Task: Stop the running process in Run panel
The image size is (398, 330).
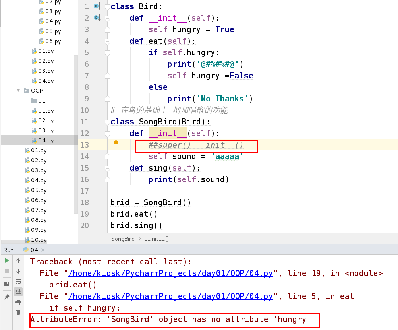Action: pos(7,271)
